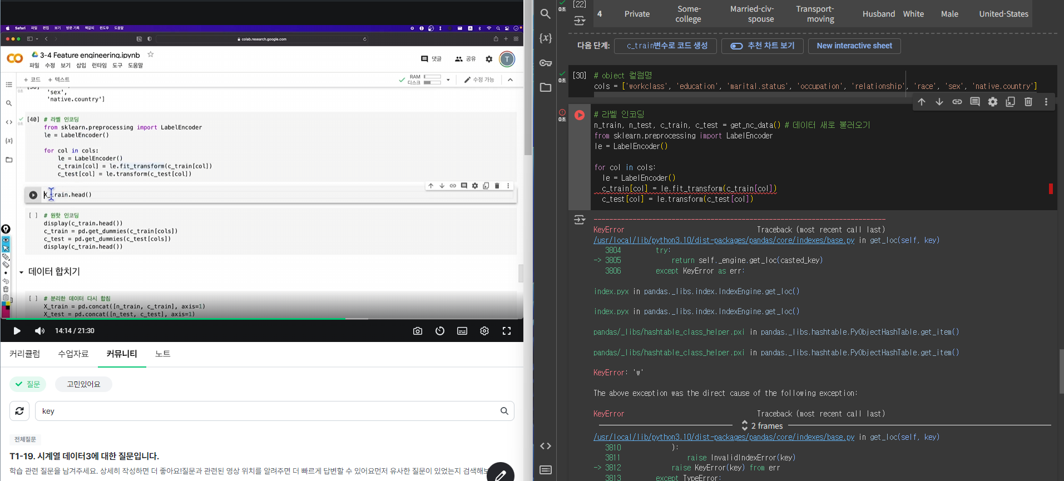Toggle video subtitles
Viewport: 1064px width, 481px height.
462,331
